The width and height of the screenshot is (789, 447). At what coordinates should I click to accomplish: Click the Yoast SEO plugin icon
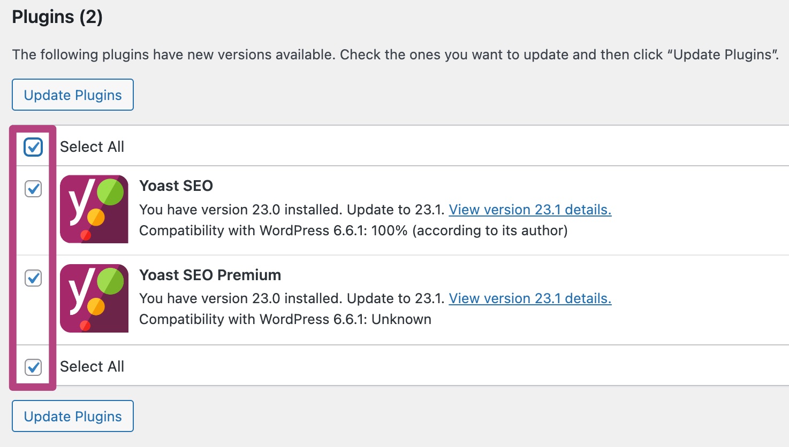(x=94, y=209)
